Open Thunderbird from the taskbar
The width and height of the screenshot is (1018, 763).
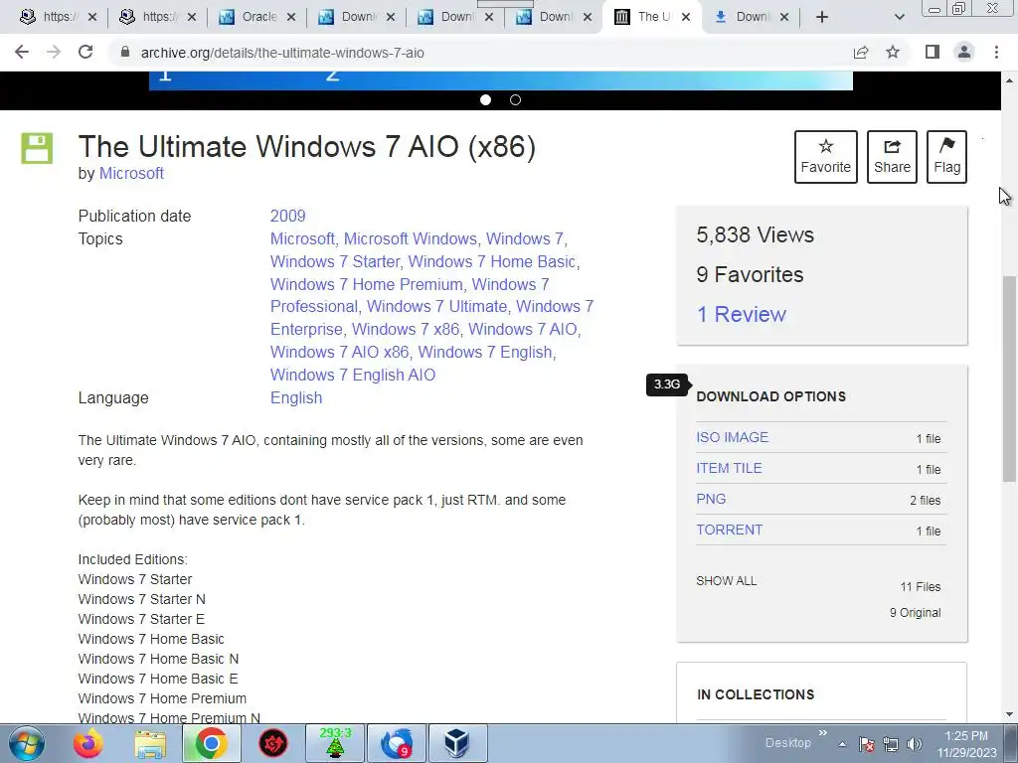[397, 743]
